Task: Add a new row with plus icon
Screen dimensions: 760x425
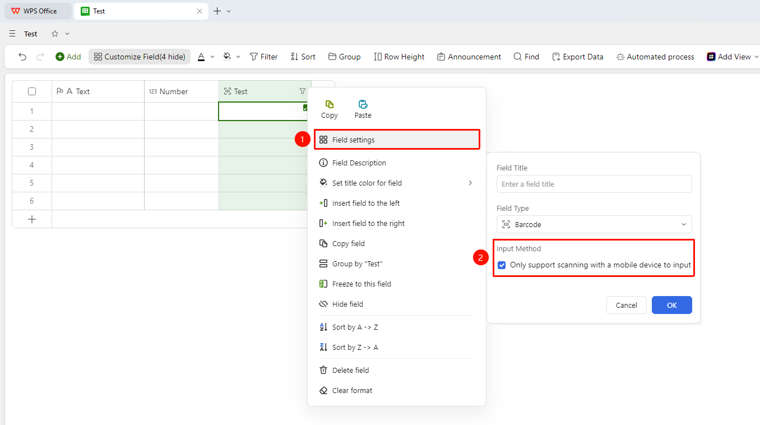Action: click(x=32, y=219)
